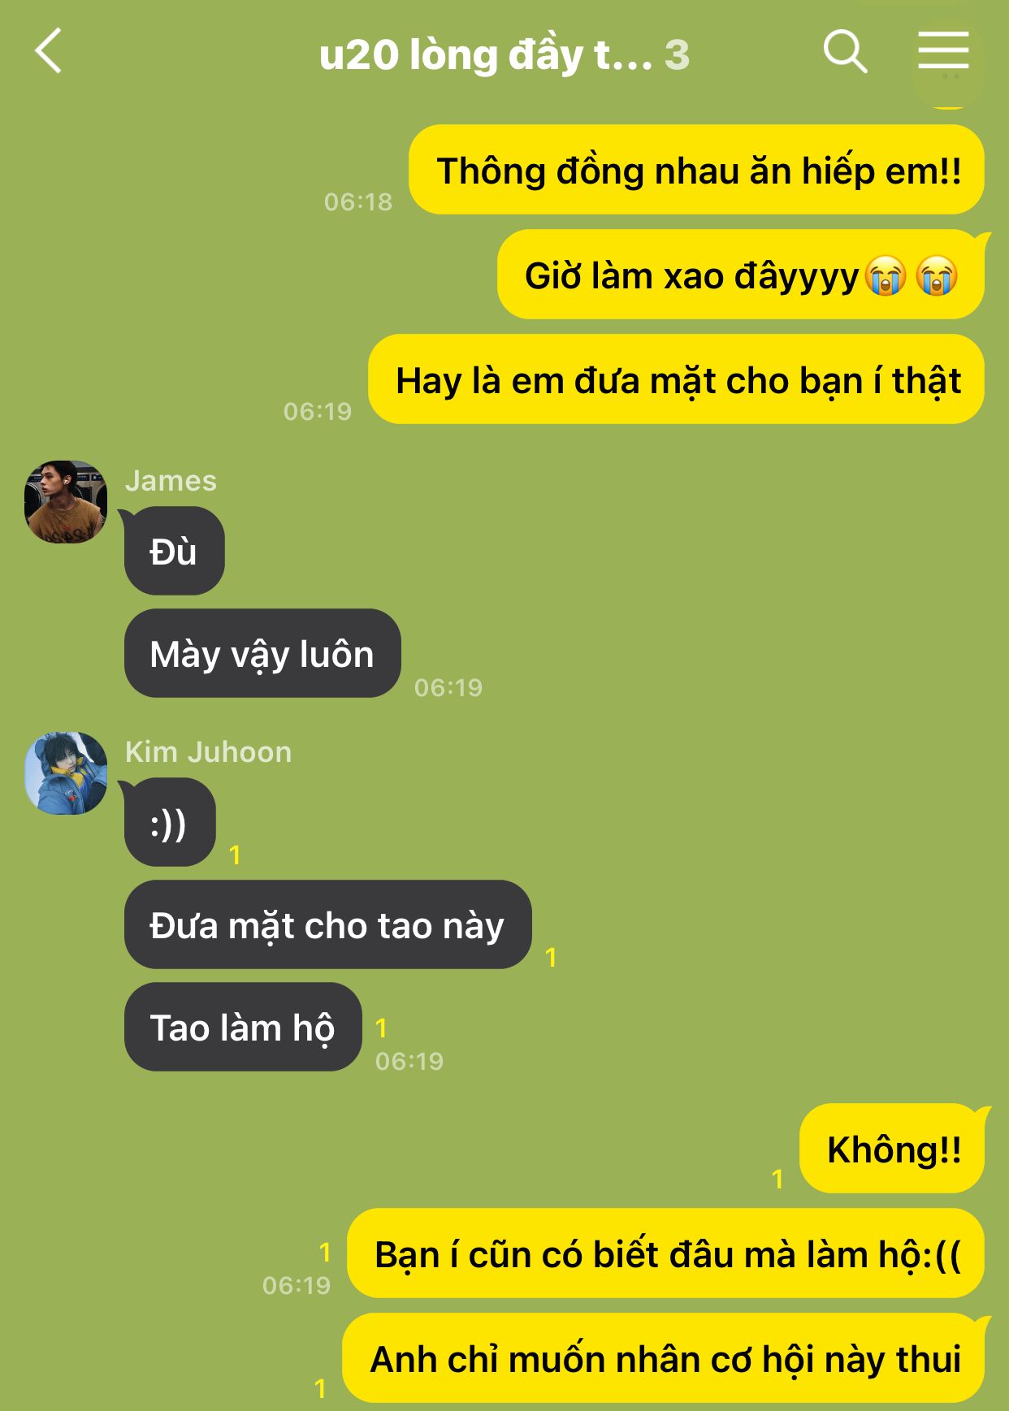Select the message 'Mày vậy luôn'
This screenshot has height=1411, width=1009.
[262, 653]
